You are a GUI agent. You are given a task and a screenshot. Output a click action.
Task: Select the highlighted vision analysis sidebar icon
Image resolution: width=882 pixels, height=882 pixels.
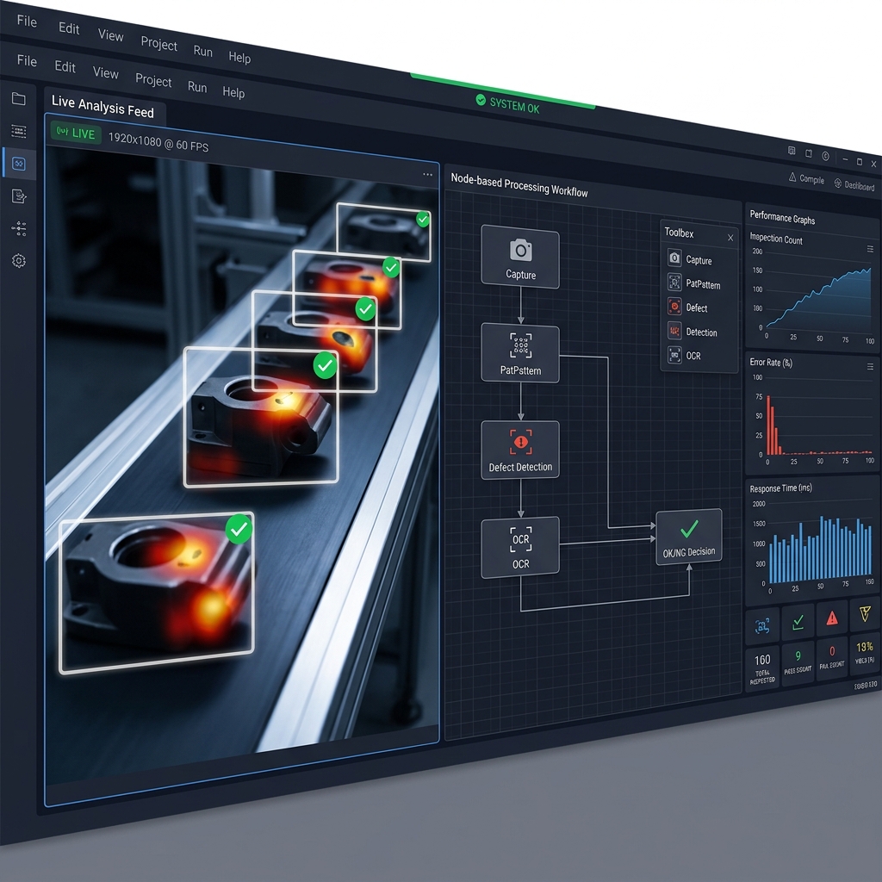(19, 164)
